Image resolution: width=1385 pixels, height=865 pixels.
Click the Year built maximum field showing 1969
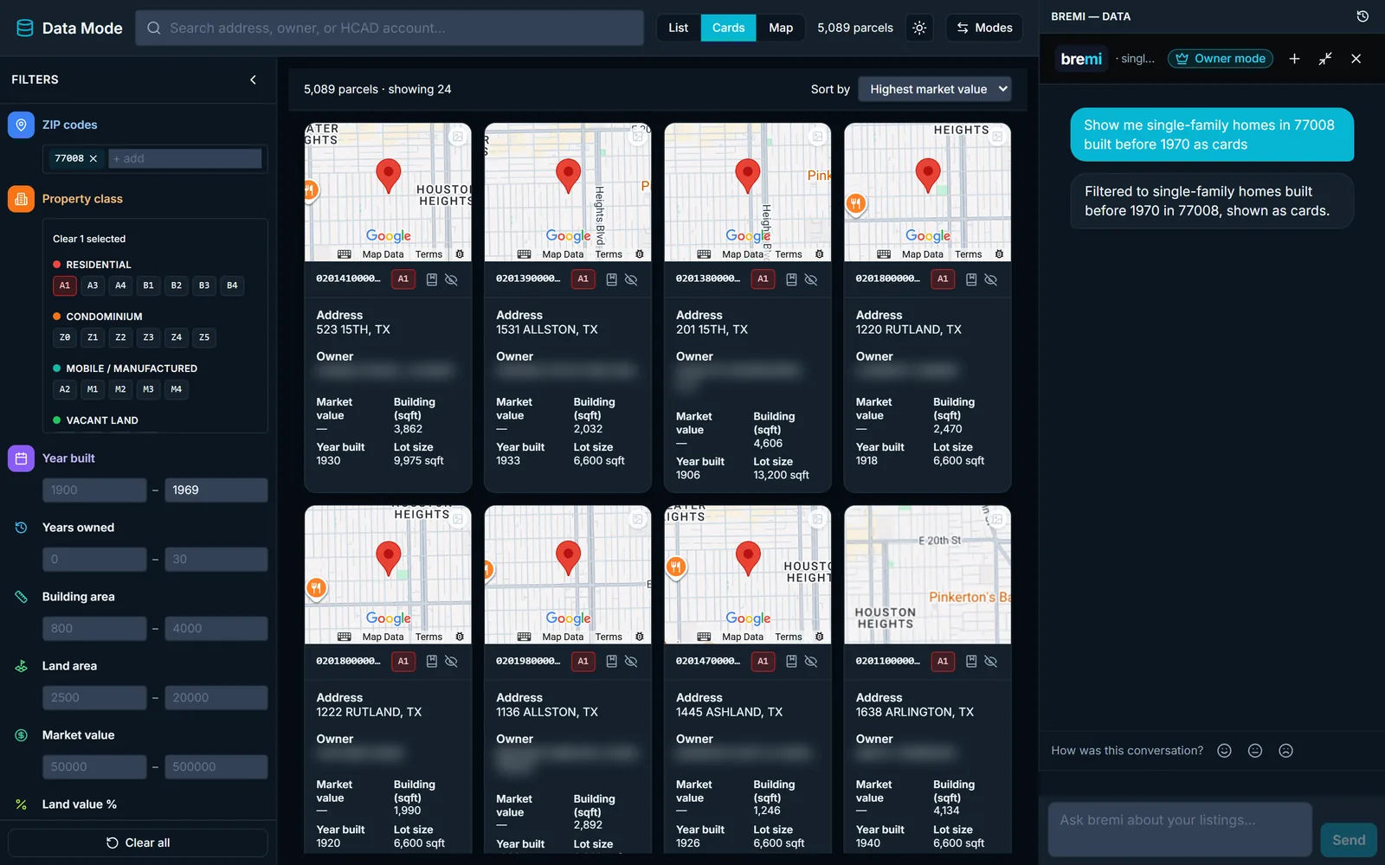click(216, 490)
